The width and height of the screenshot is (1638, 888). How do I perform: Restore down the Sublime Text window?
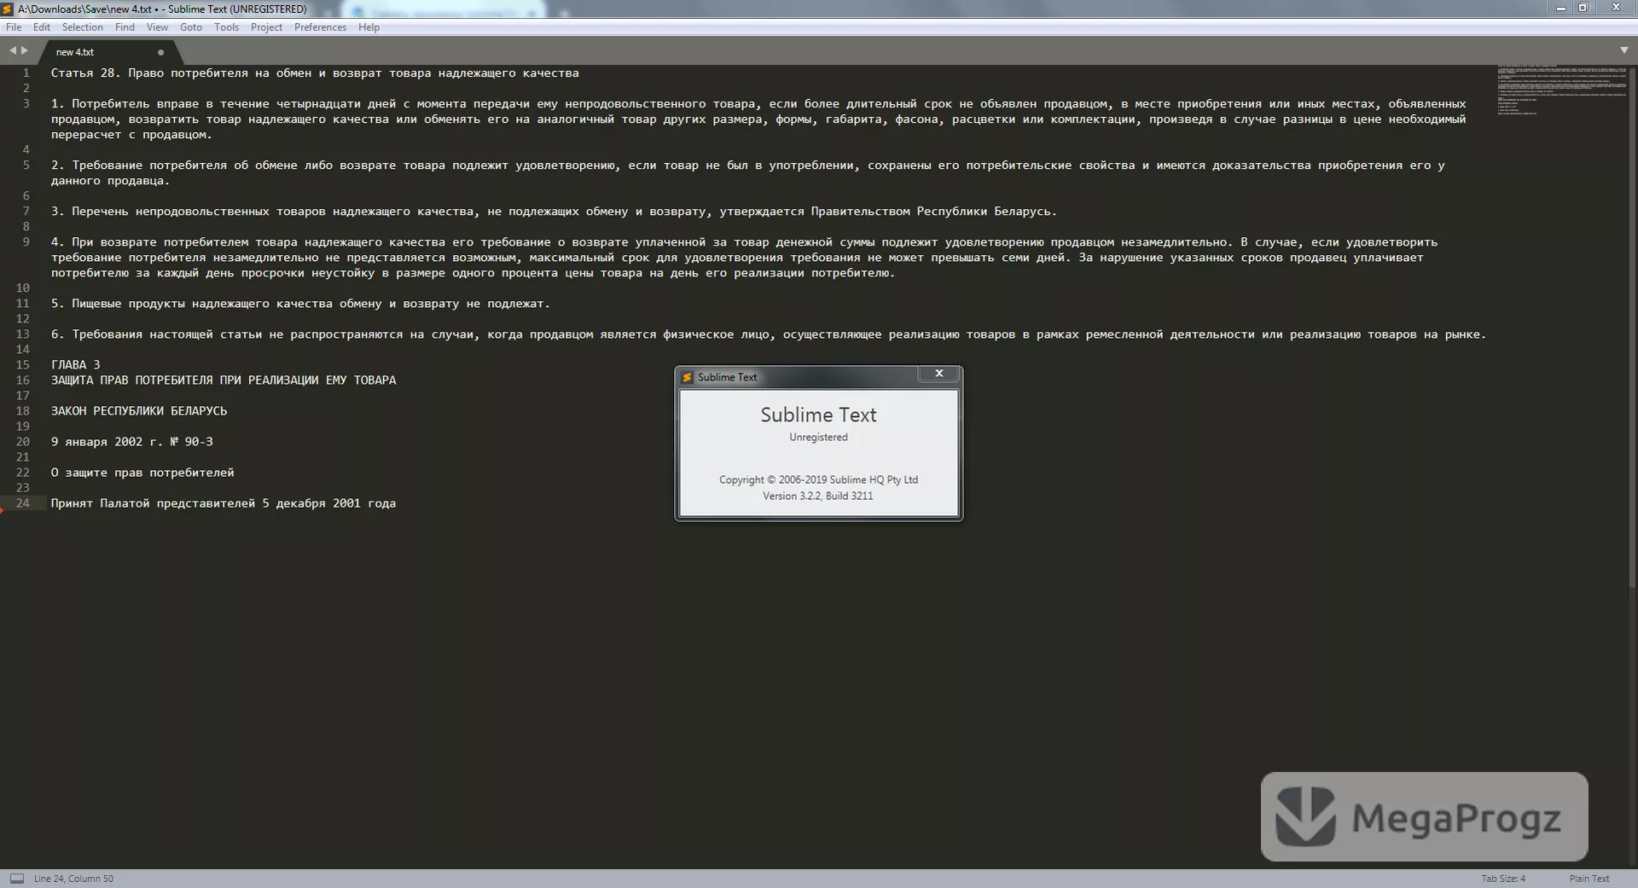[1583, 8]
